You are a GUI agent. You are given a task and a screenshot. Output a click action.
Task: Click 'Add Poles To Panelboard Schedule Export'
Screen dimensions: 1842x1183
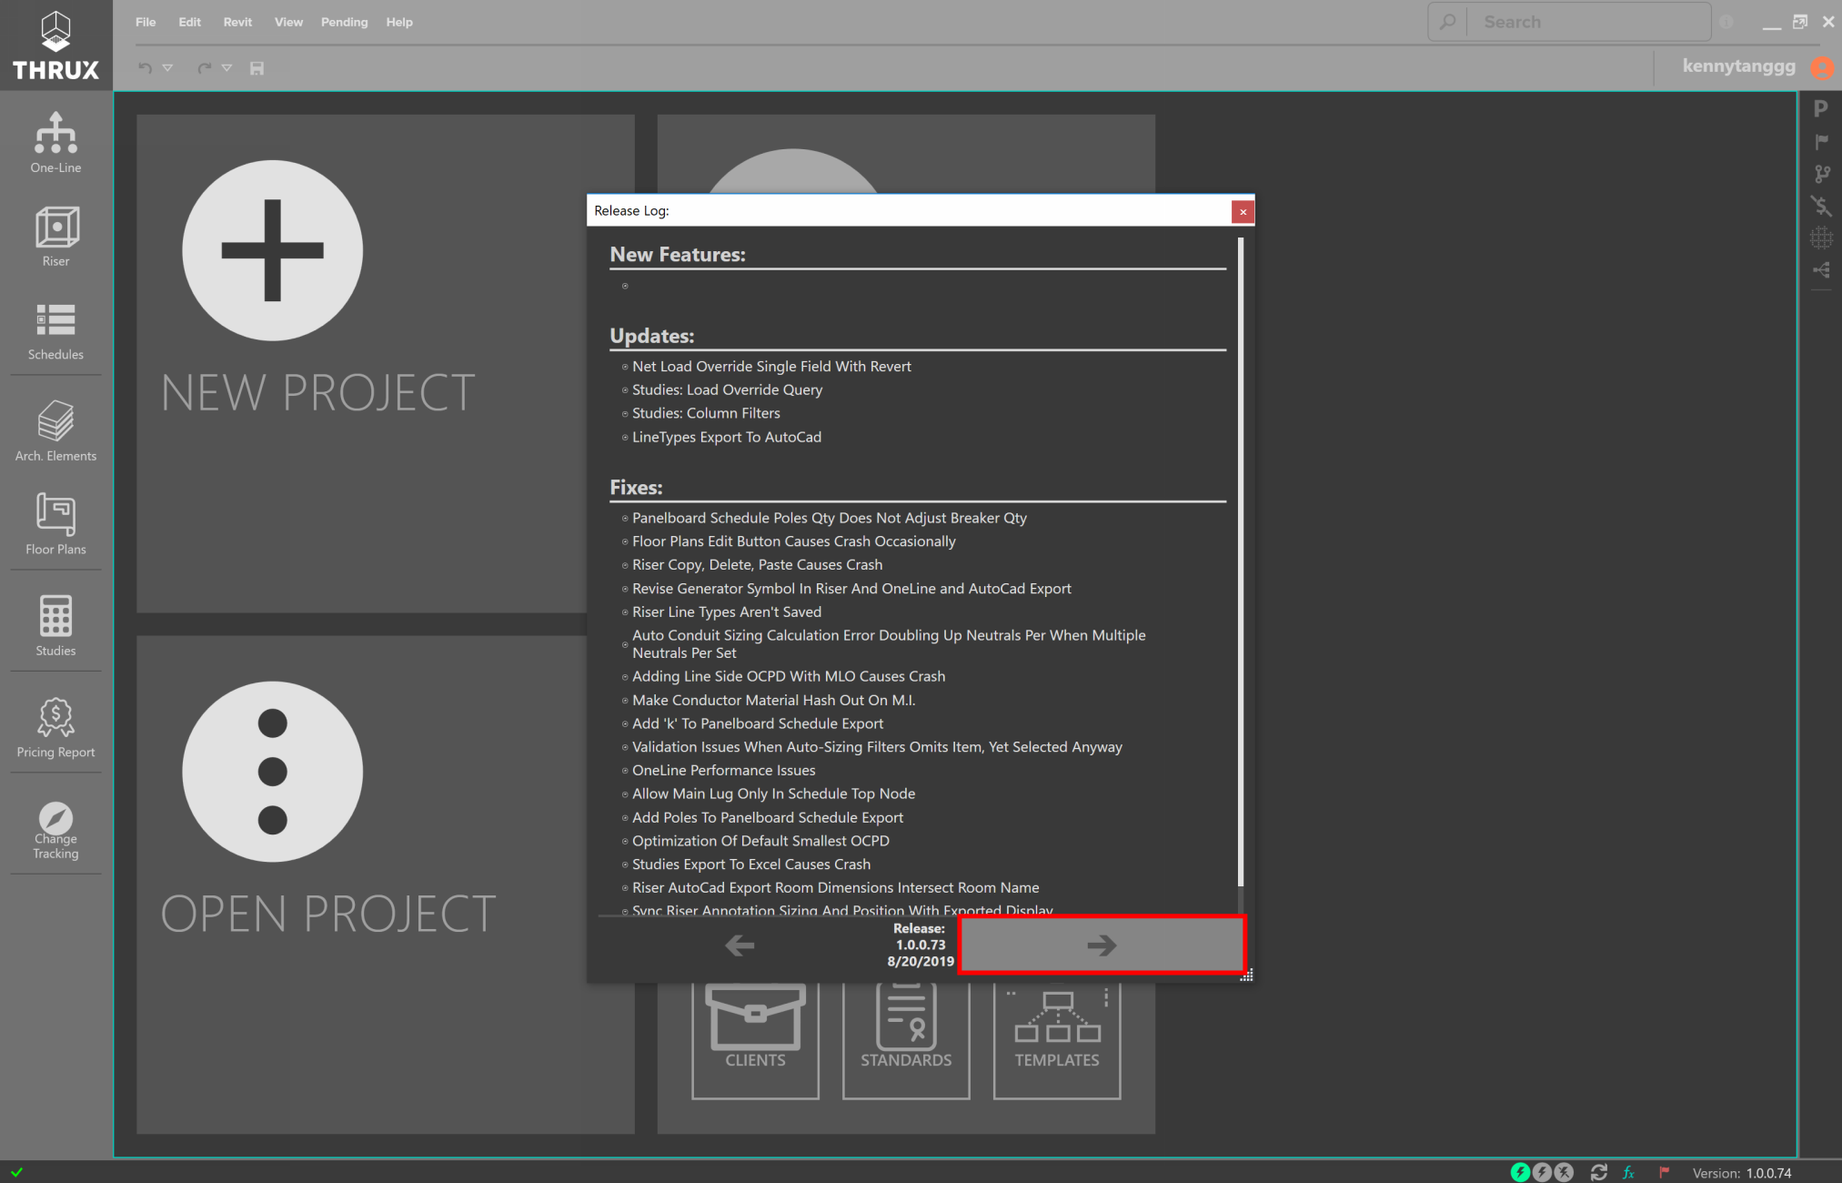click(x=768, y=817)
